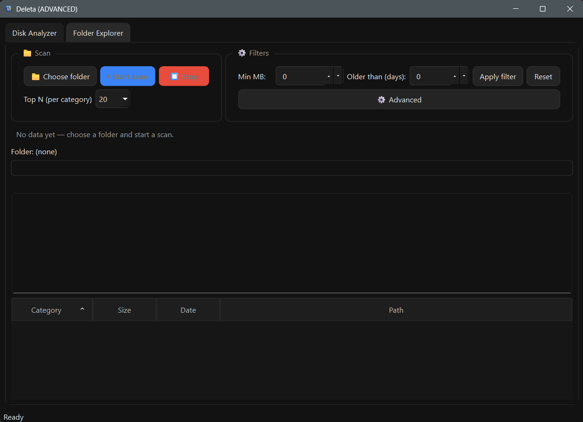Screen dimensions: 583x422
Task: Click the Older than (days) value field
Action: click(430, 76)
